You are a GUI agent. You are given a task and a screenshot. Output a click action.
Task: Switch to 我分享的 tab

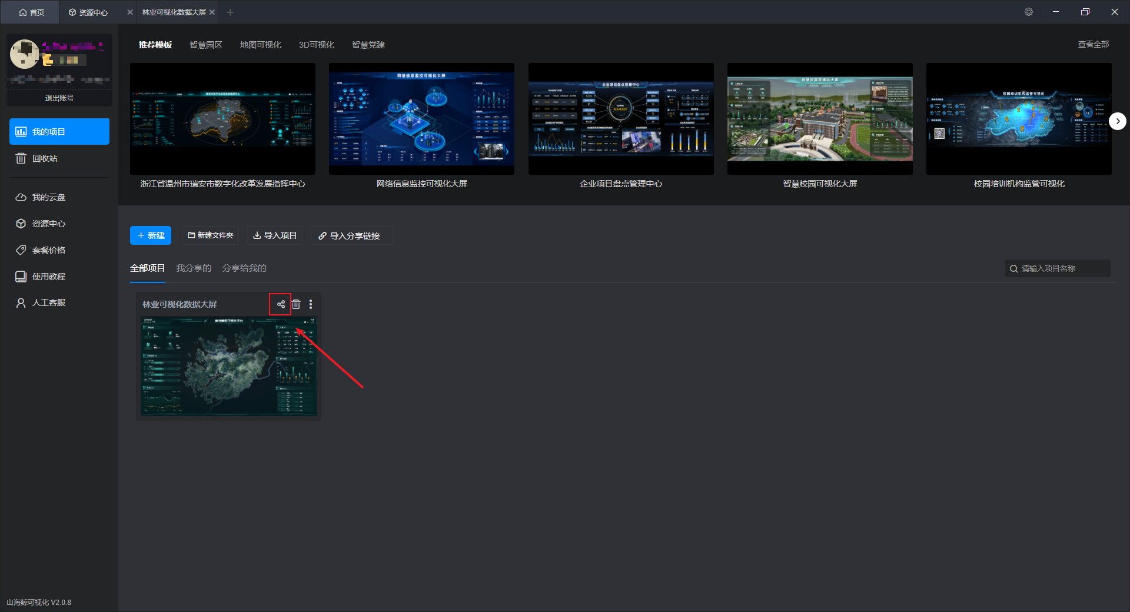(194, 268)
